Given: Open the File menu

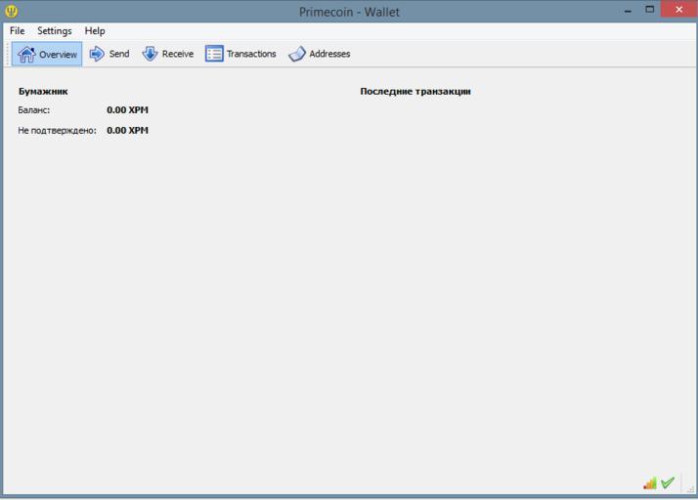Looking at the screenshot, I should pos(18,30).
